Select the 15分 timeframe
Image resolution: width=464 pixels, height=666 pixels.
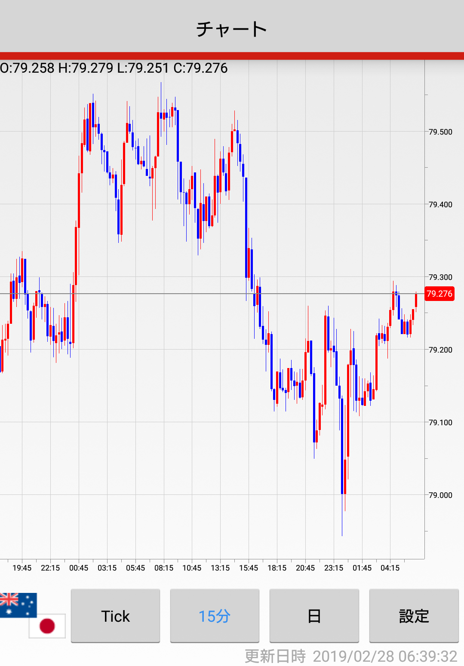coord(215,616)
